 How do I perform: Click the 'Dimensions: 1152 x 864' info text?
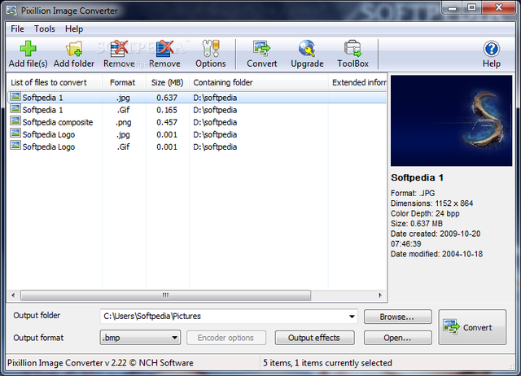click(x=432, y=203)
